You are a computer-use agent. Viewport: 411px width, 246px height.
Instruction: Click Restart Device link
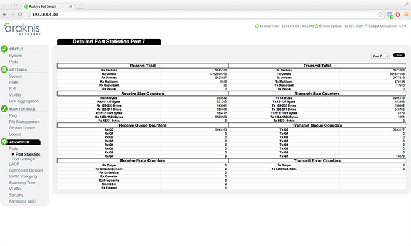tap(22, 128)
